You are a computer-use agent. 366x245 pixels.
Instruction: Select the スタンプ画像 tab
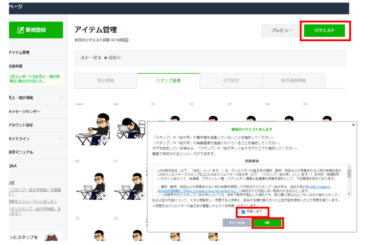pyautogui.click(x=168, y=81)
